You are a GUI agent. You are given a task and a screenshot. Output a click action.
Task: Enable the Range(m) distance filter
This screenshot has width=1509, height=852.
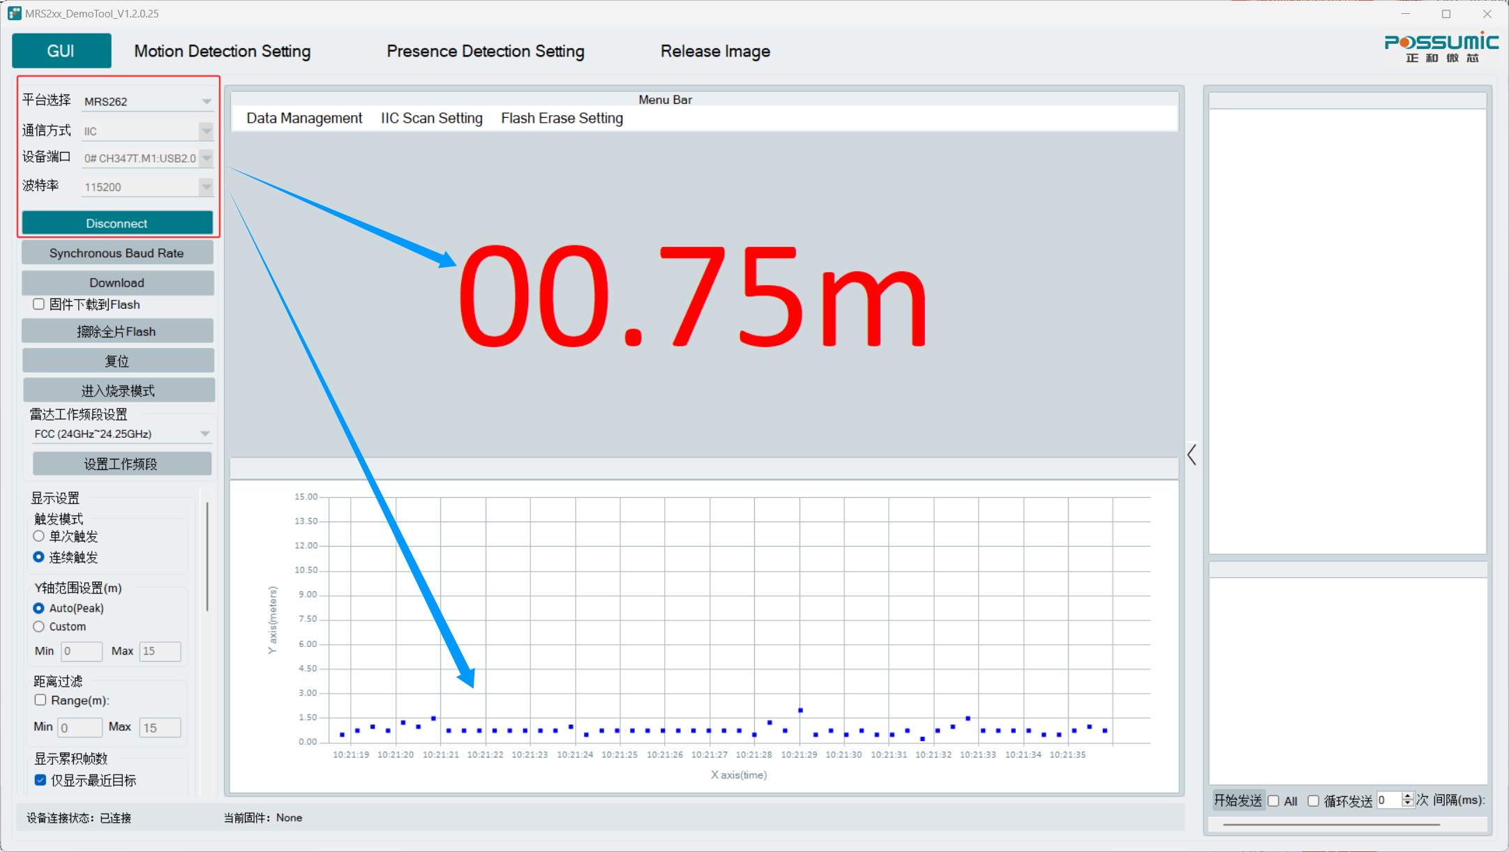pyautogui.click(x=40, y=700)
